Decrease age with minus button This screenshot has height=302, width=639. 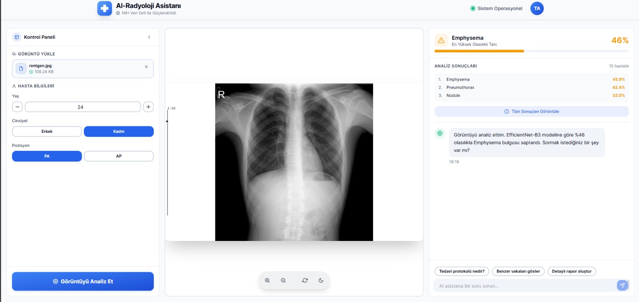[17, 107]
